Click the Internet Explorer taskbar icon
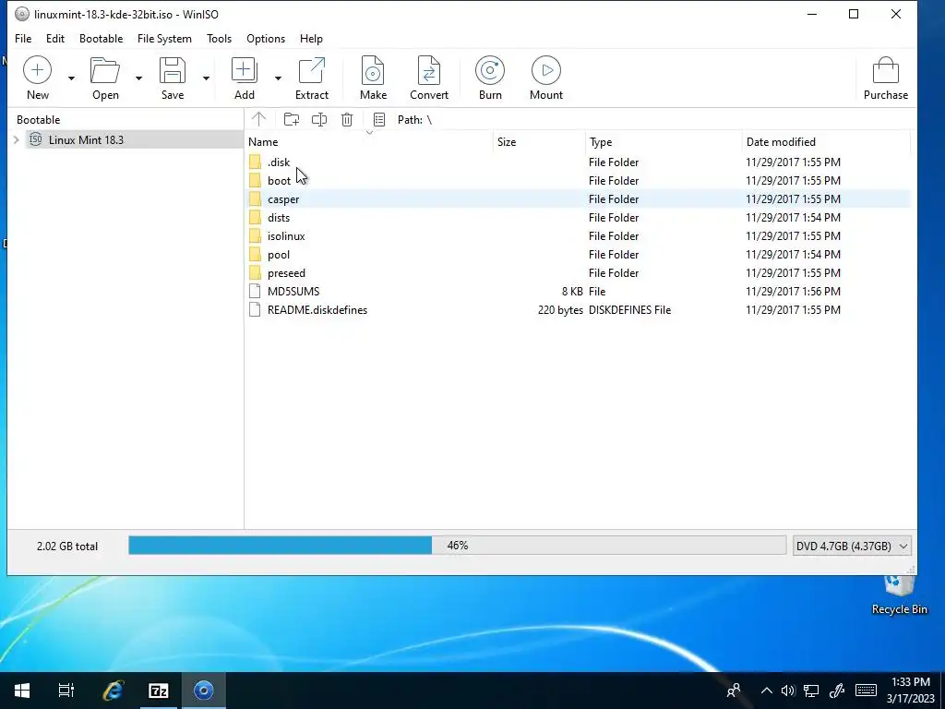The width and height of the screenshot is (945, 709). [x=113, y=691]
